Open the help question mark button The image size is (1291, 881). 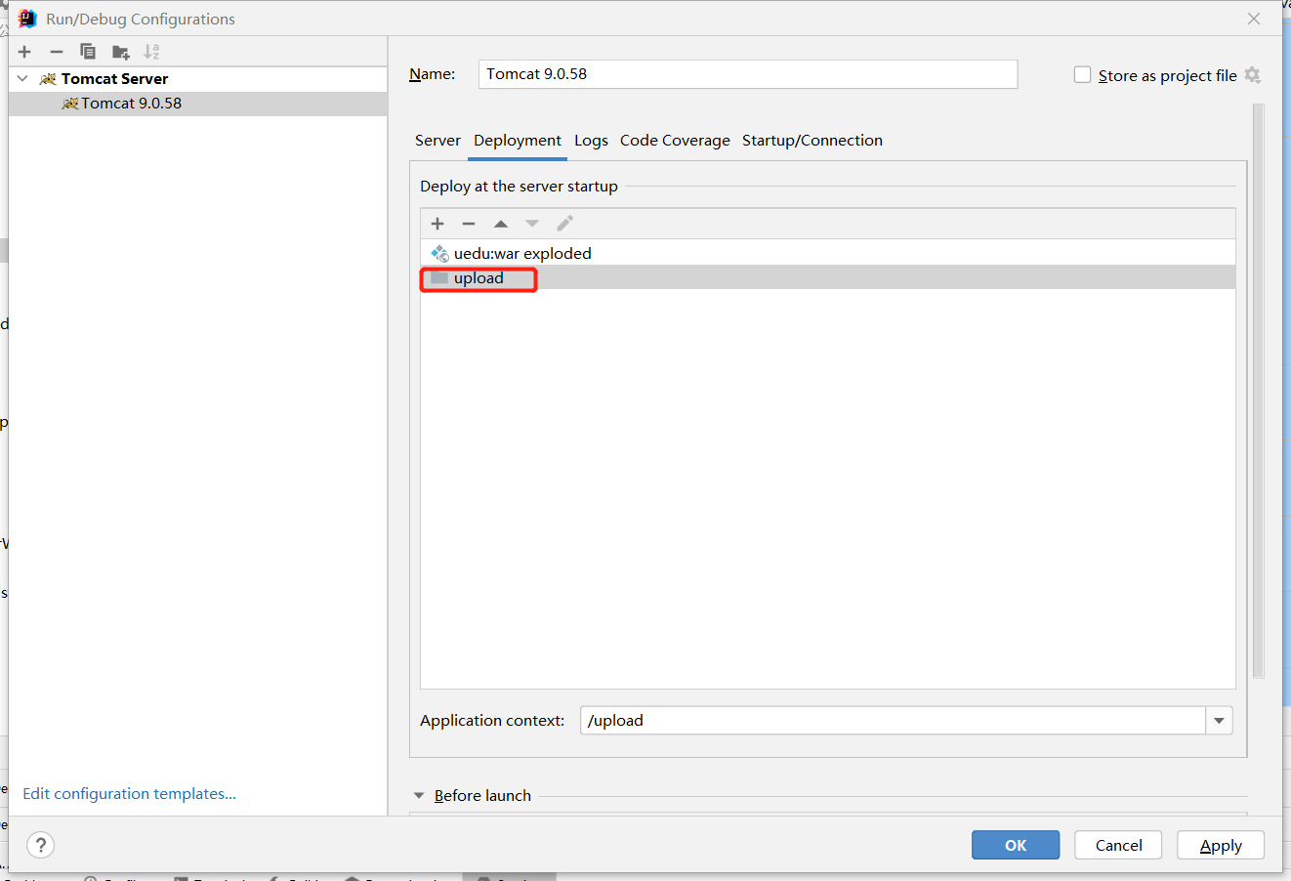[x=40, y=845]
